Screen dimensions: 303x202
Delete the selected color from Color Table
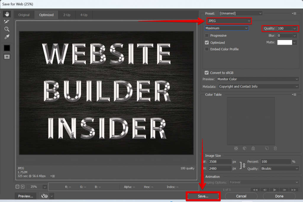pos(275,148)
